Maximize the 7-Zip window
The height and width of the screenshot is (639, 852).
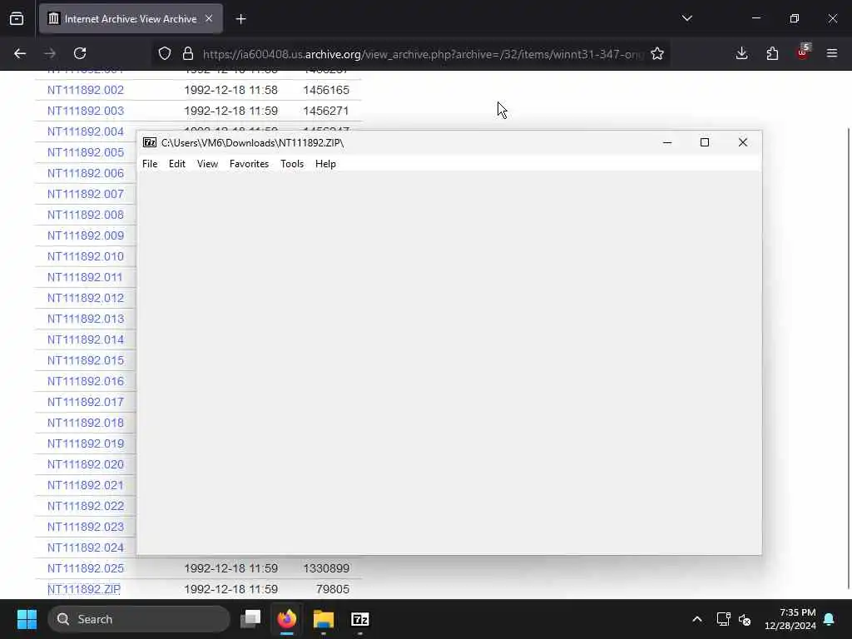point(705,142)
